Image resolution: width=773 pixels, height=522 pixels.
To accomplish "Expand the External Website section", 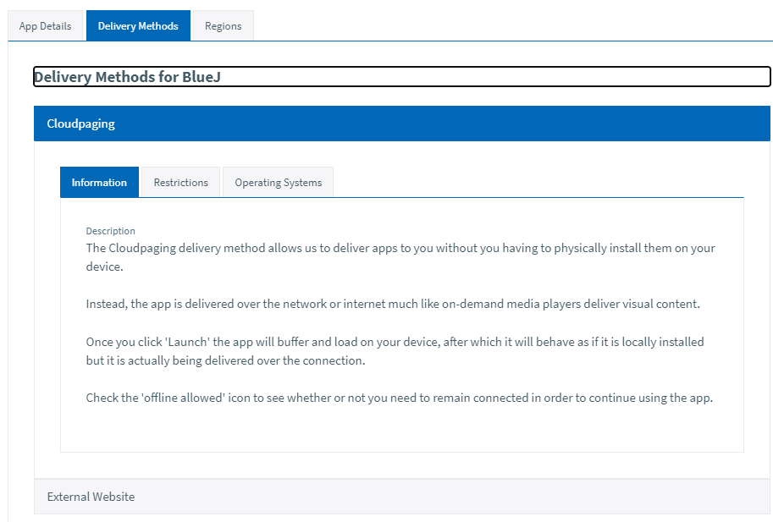I will coord(402,497).
